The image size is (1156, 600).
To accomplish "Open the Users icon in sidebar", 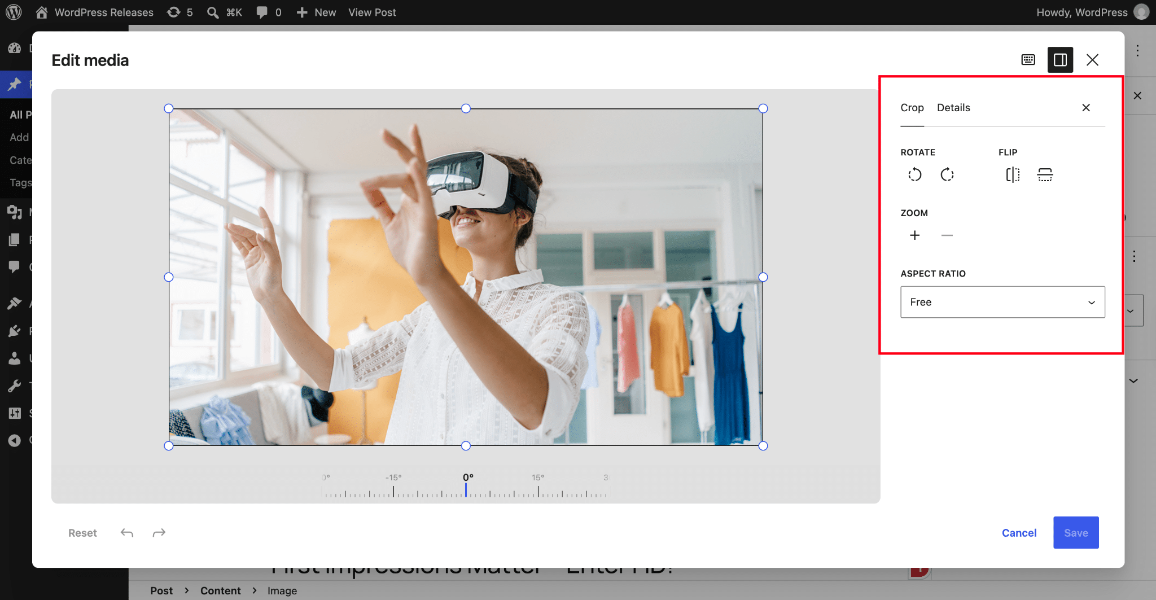I will pyautogui.click(x=15, y=358).
